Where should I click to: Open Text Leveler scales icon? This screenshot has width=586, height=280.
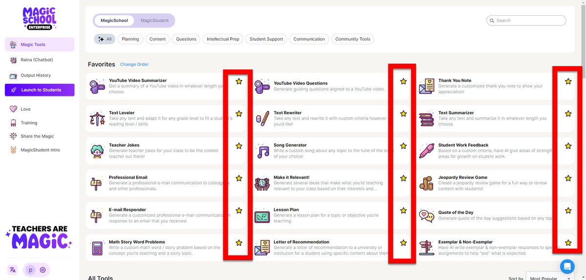pyautogui.click(x=97, y=119)
